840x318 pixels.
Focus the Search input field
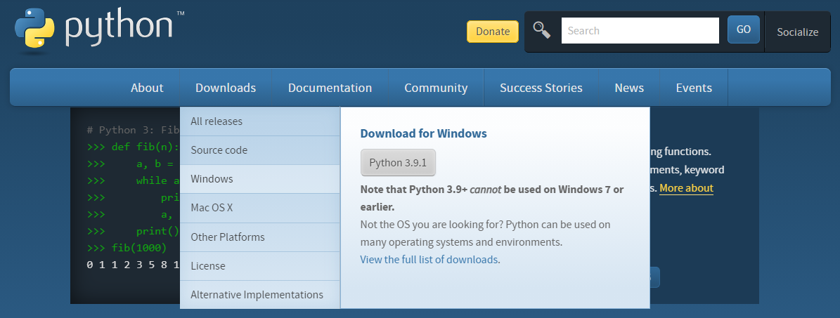click(x=640, y=31)
